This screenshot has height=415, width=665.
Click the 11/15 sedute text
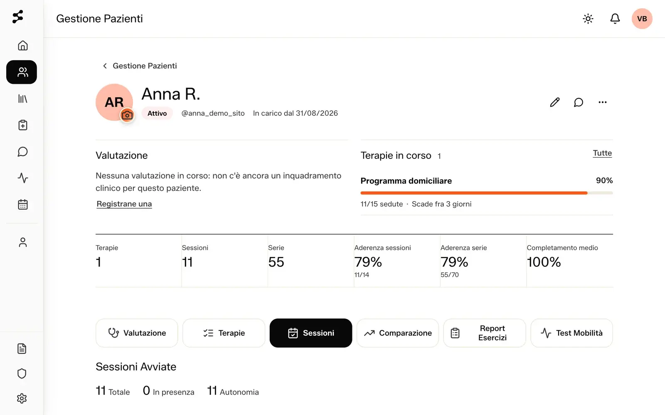coord(382,204)
